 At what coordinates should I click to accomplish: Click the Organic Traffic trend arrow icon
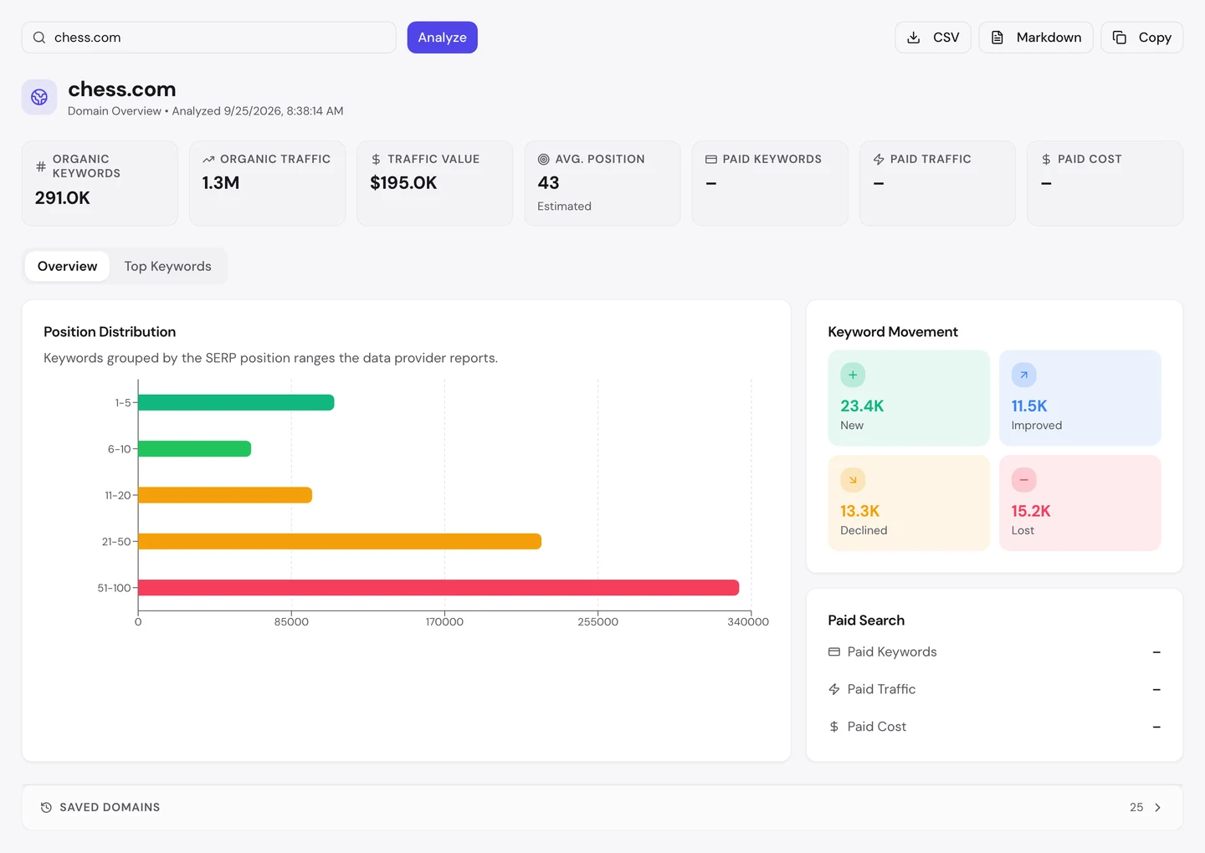pyautogui.click(x=208, y=159)
